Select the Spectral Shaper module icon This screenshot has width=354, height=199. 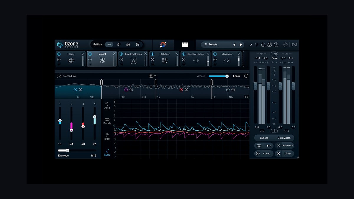point(196,61)
